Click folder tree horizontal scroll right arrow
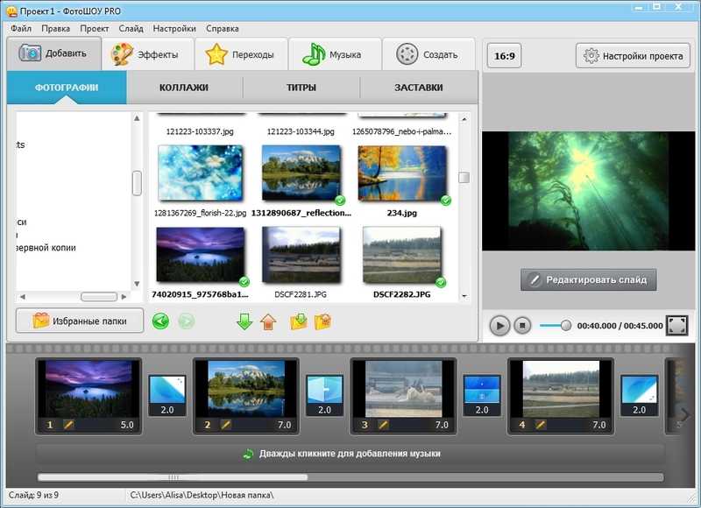The width and height of the screenshot is (701, 508). (124, 297)
